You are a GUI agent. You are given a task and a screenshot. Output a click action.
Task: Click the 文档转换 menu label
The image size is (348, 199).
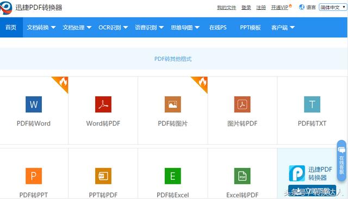(38, 28)
